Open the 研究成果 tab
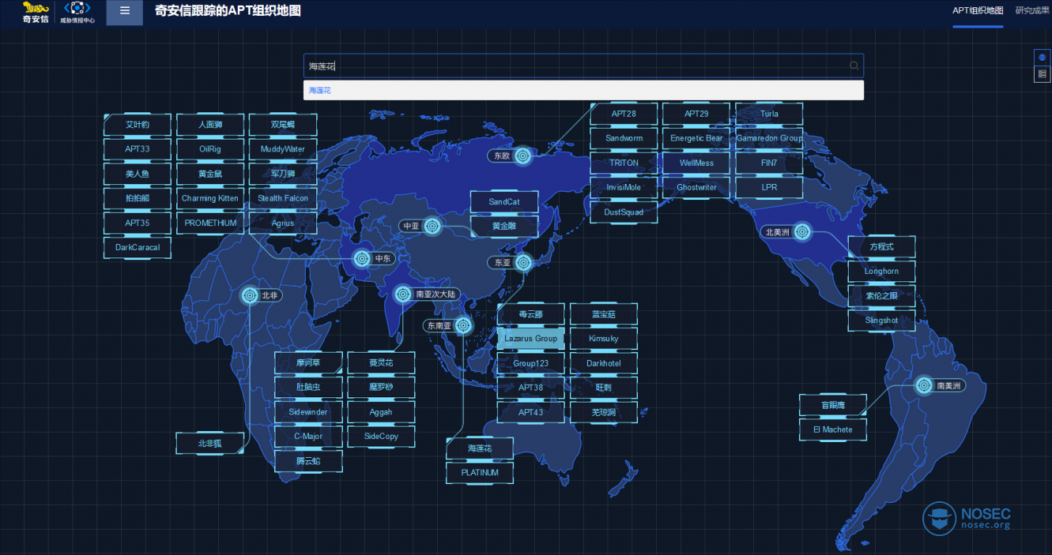1052x555 pixels. click(1032, 11)
